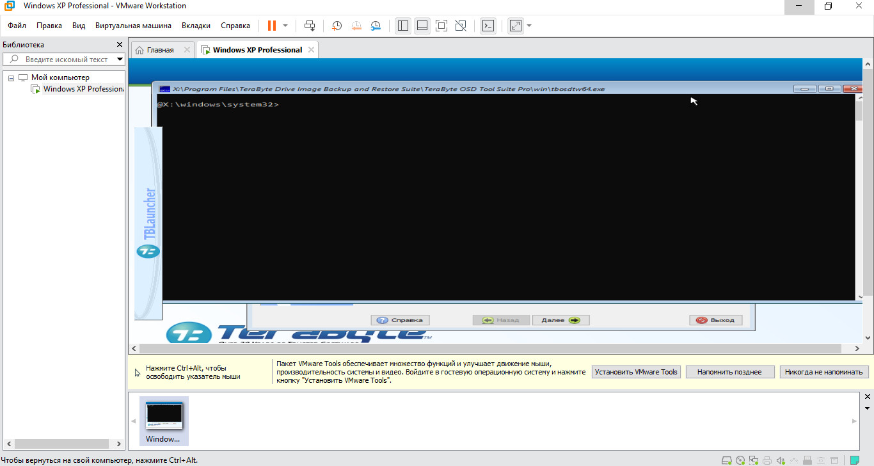Click the stretch guest display icon
This screenshot has height=466, width=874.
click(515, 26)
